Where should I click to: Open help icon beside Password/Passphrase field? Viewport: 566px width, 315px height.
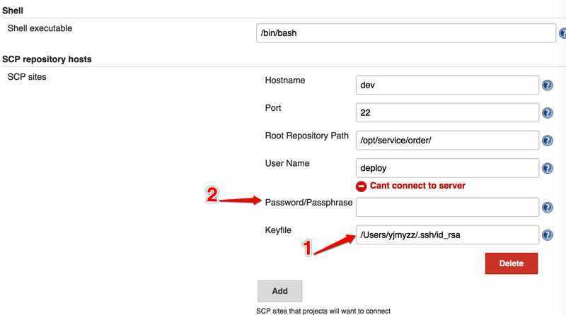[548, 208]
